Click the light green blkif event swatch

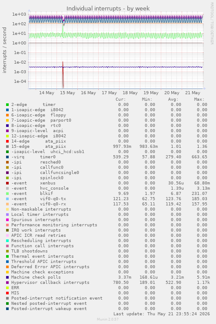pos(7,194)
